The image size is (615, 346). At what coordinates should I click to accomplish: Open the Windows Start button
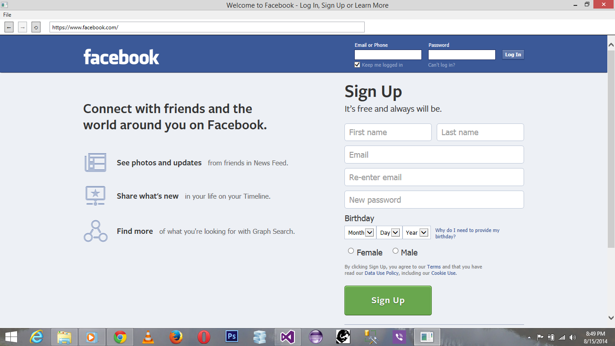(11, 337)
